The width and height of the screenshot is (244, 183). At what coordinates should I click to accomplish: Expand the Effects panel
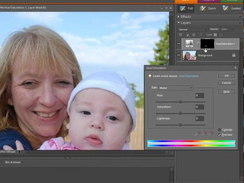point(178,17)
